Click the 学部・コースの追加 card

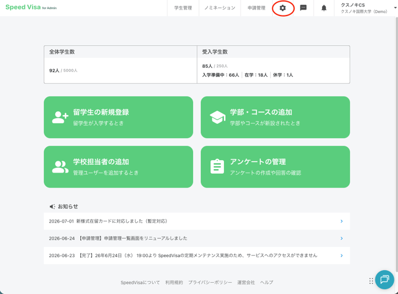pyautogui.click(x=275, y=117)
